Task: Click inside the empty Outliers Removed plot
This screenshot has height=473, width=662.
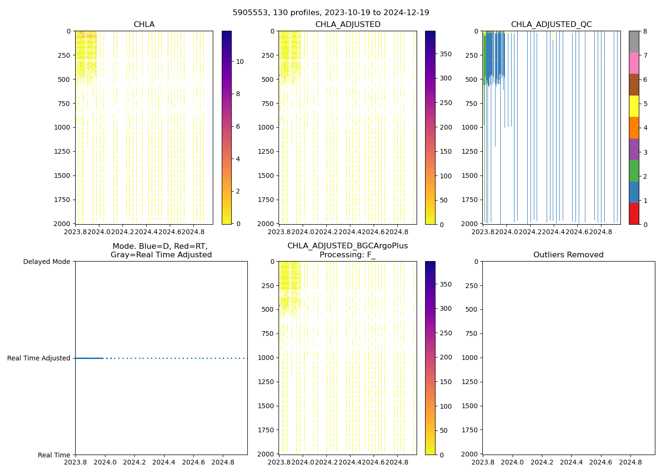Action: coord(568,358)
